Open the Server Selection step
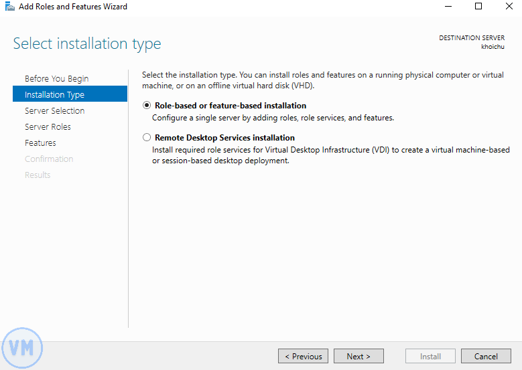 [x=54, y=110]
